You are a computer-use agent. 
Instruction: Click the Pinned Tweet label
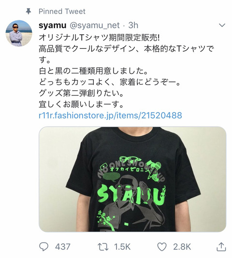(x=62, y=11)
